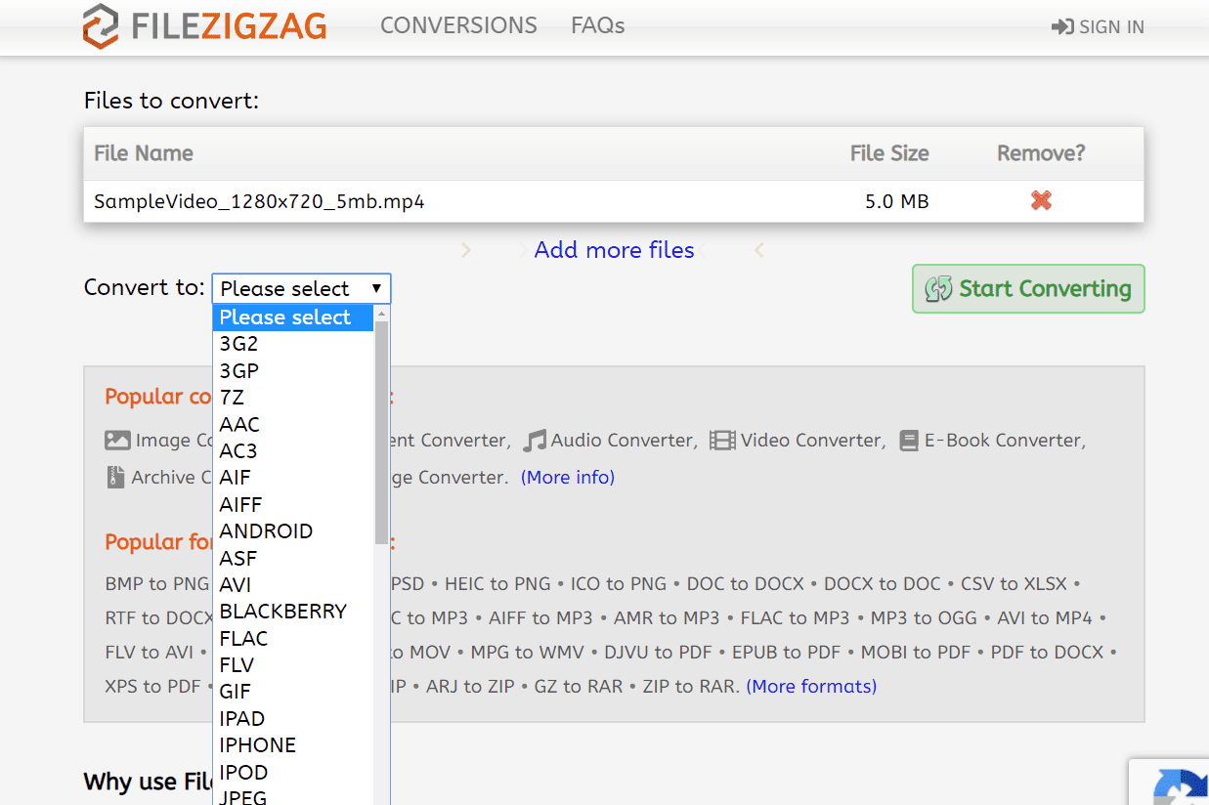Select FLV format in list
Viewport: 1209px width, 805px height.
pos(293,665)
